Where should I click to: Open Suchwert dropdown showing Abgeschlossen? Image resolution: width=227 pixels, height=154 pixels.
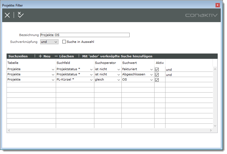(151, 75)
